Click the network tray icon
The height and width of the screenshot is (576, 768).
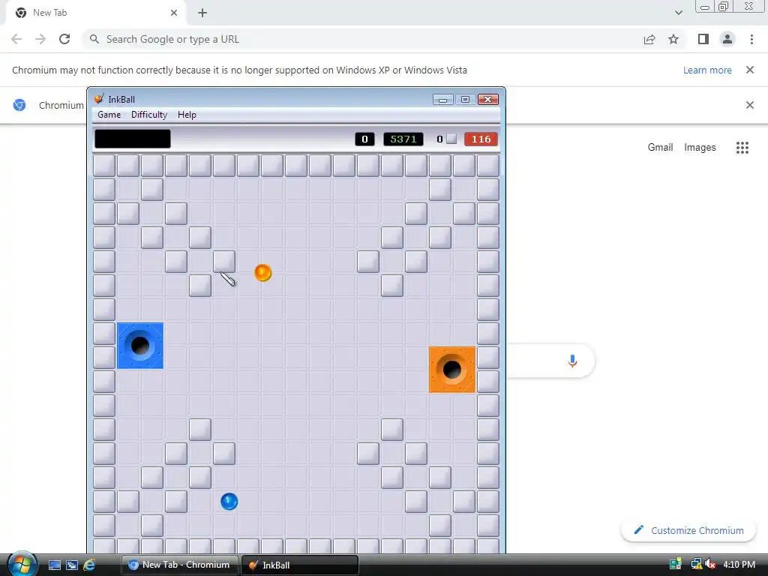click(695, 565)
